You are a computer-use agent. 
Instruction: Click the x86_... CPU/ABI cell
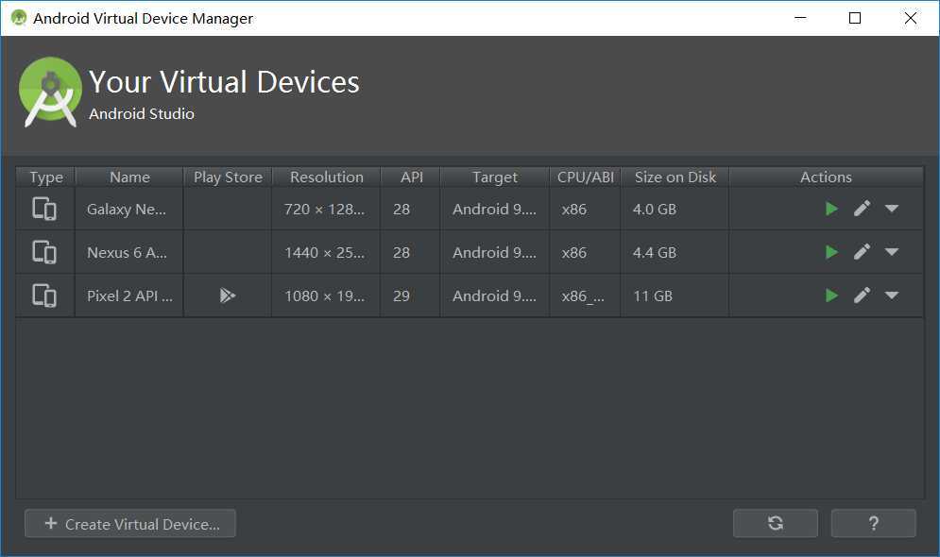coord(585,295)
